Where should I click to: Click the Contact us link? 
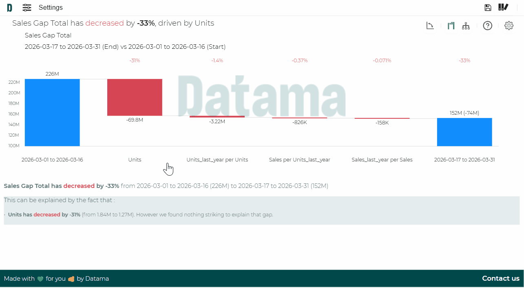(x=501, y=279)
